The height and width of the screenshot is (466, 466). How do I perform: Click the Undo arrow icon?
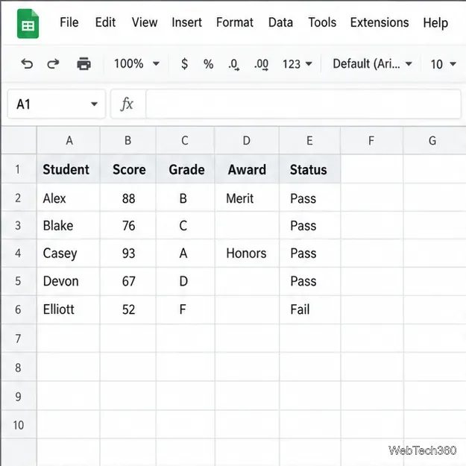coord(27,63)
